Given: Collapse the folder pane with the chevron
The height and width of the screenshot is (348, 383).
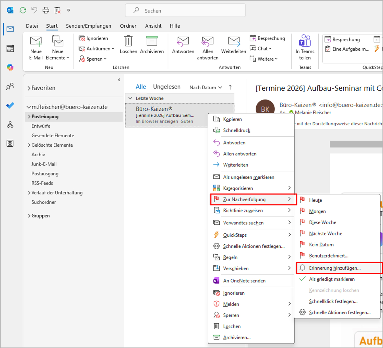Looking at the screenshot, I should pyautogui.click(x=119, y=80).
